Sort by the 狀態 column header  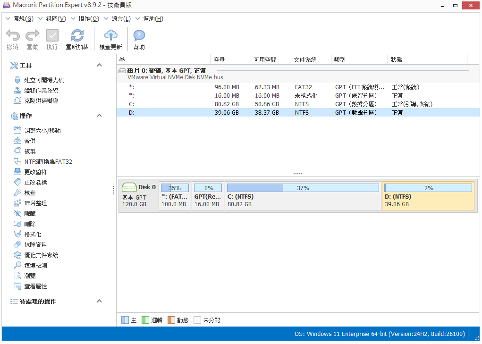click(x=427, y=59)
